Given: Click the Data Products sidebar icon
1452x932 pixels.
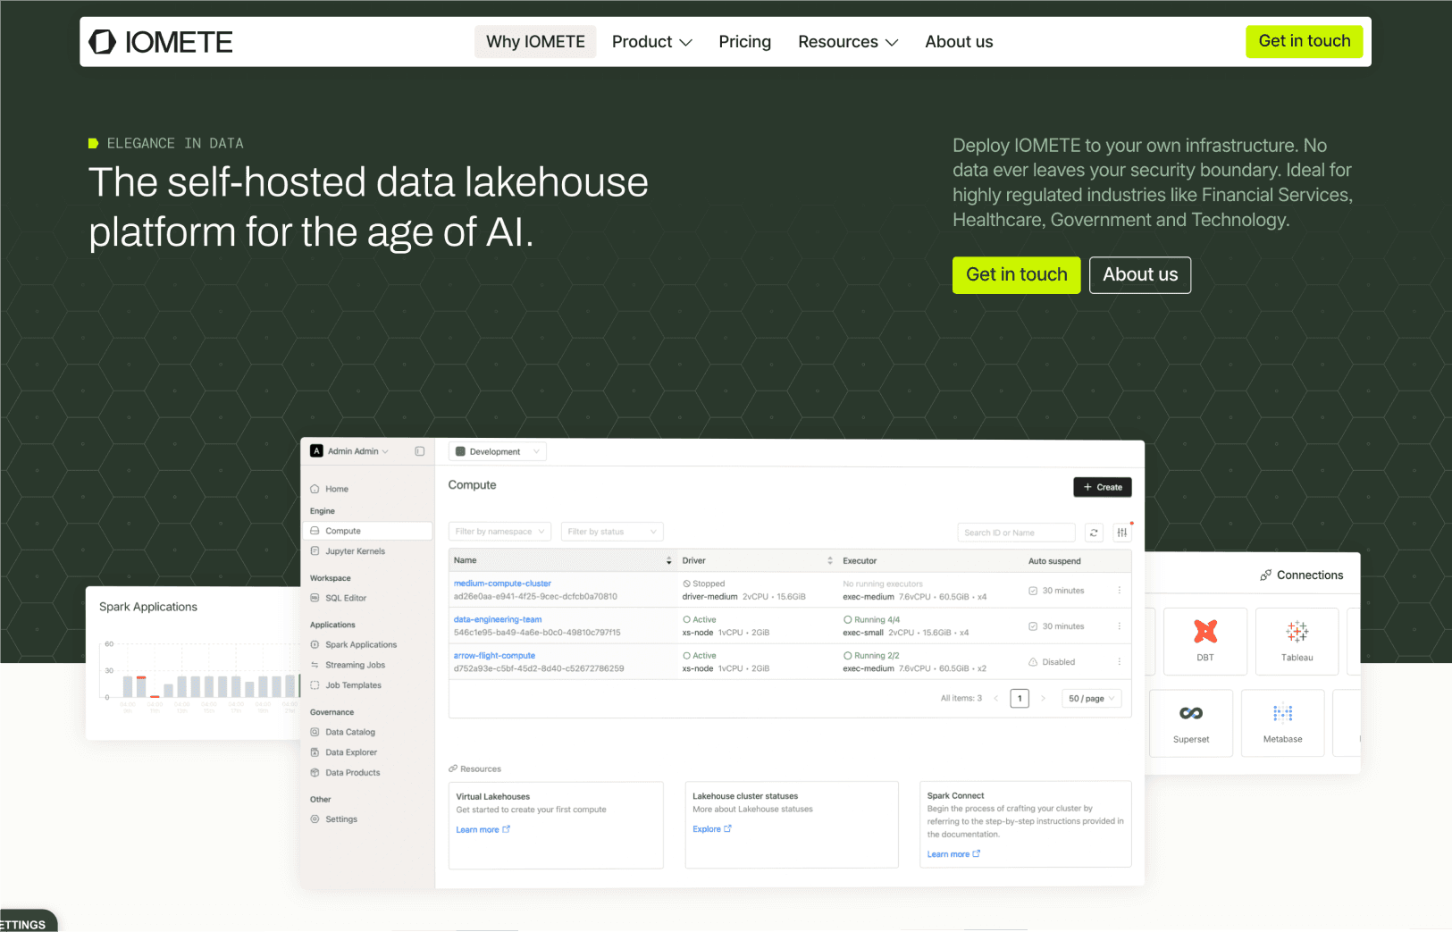Looking at the screenshot, I should click(x=315, y=773).
